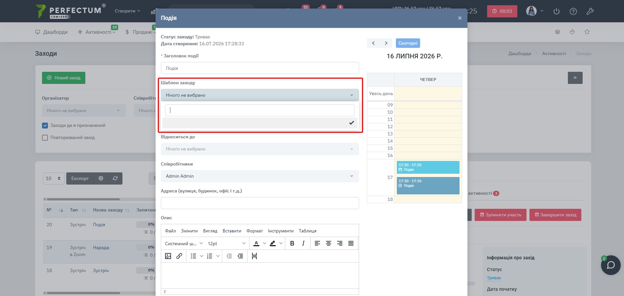The width and height of the screenshot is (624, 296).
Task: Click the Bold formatting icon
Action: pyautogui.click(x=292, y=243)
